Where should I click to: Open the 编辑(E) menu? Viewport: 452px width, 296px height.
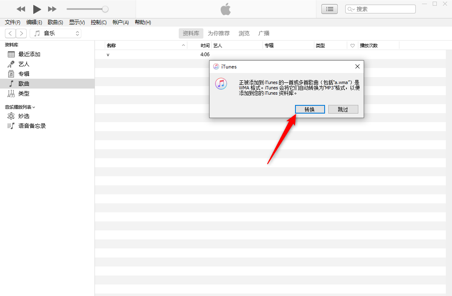tap(34, 23)
